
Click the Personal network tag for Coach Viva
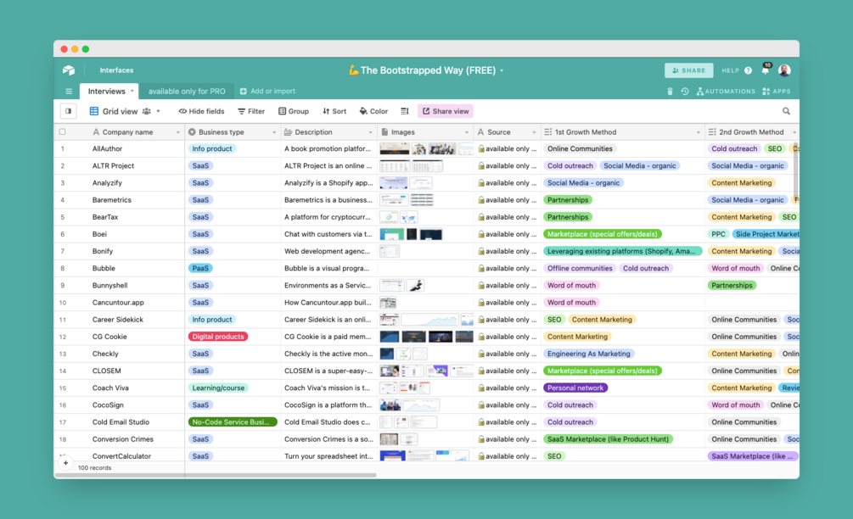575,388
